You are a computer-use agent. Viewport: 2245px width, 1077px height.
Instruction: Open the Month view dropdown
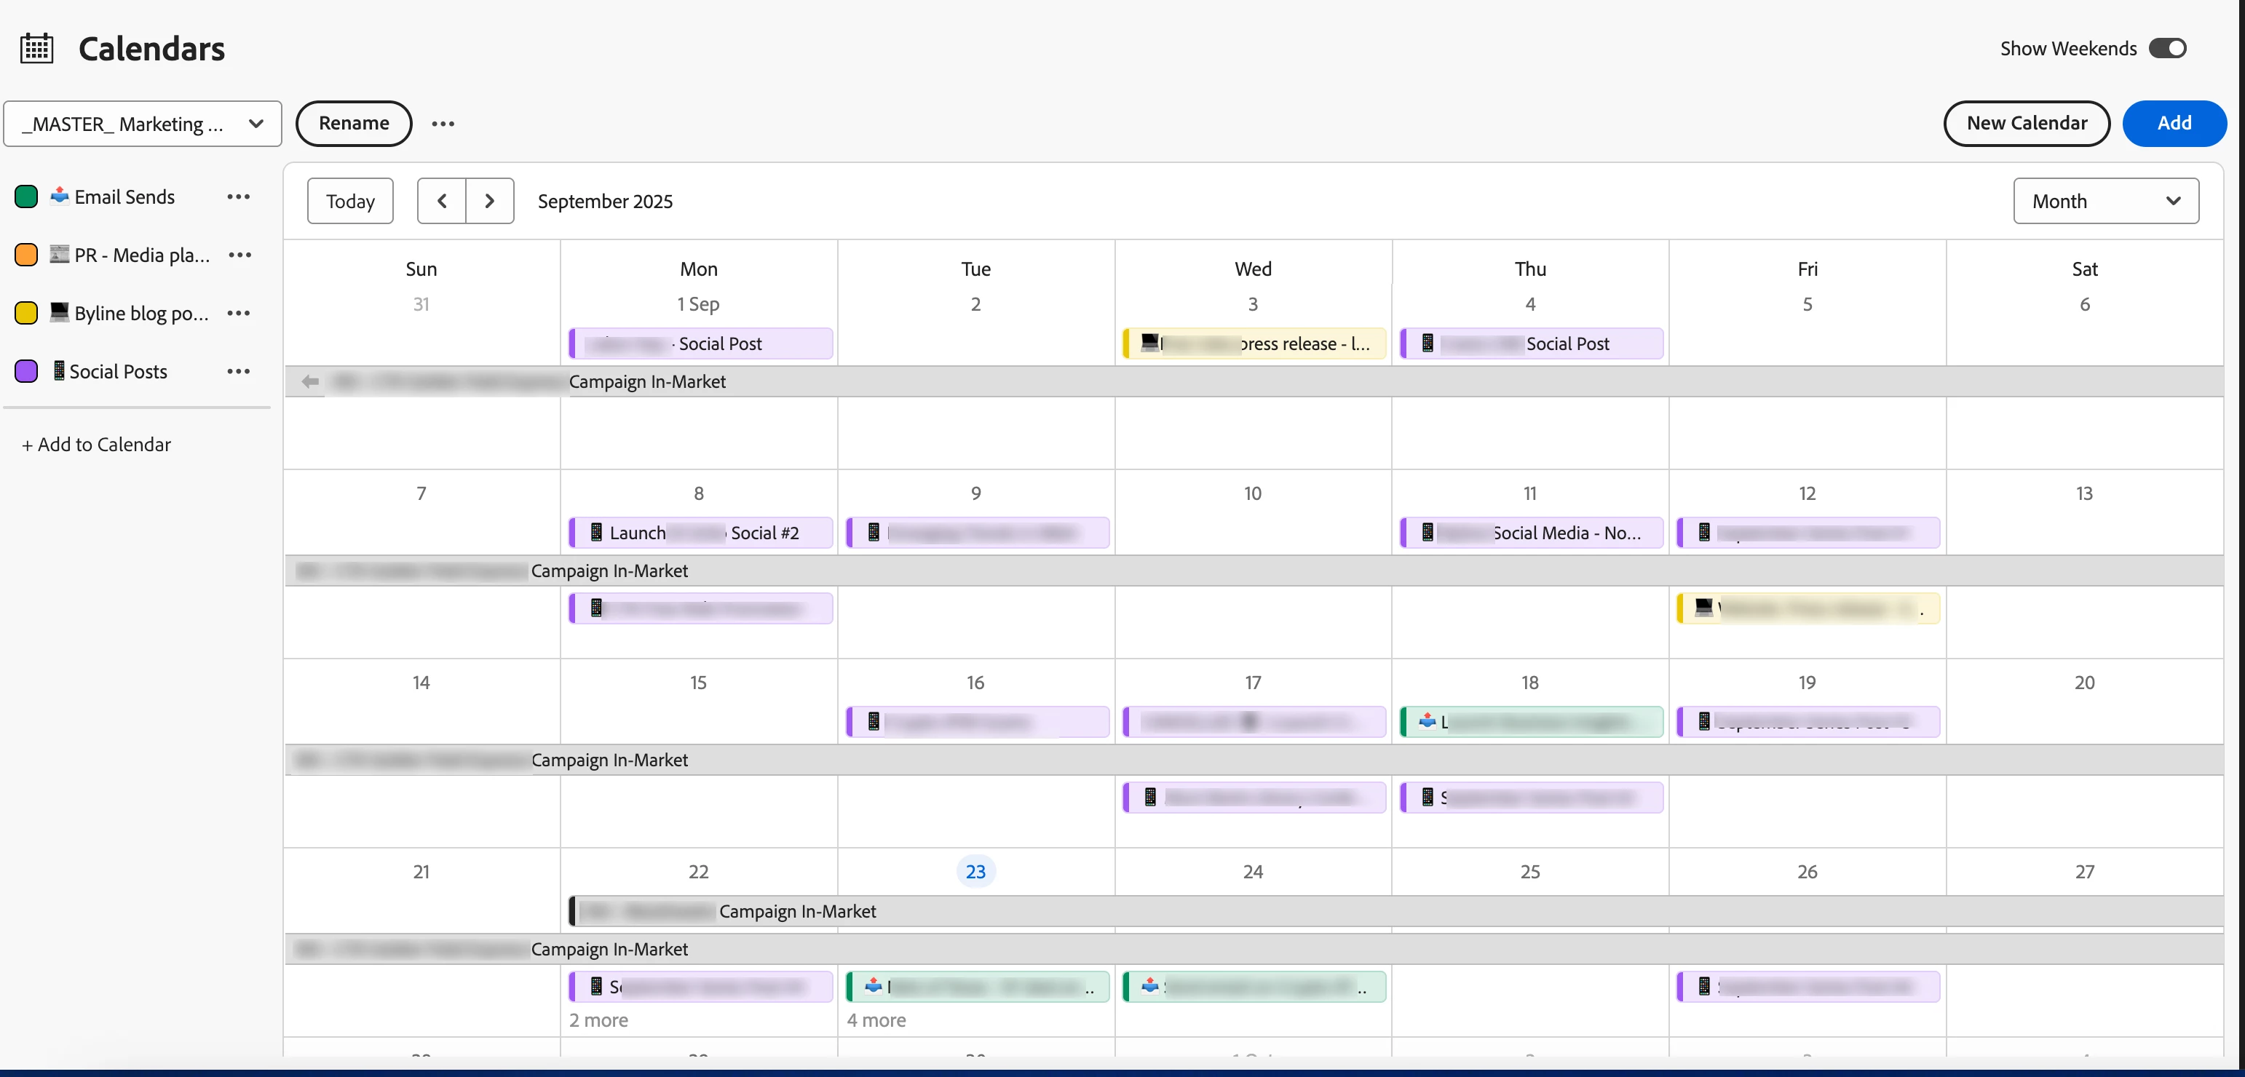[2105, 202]
